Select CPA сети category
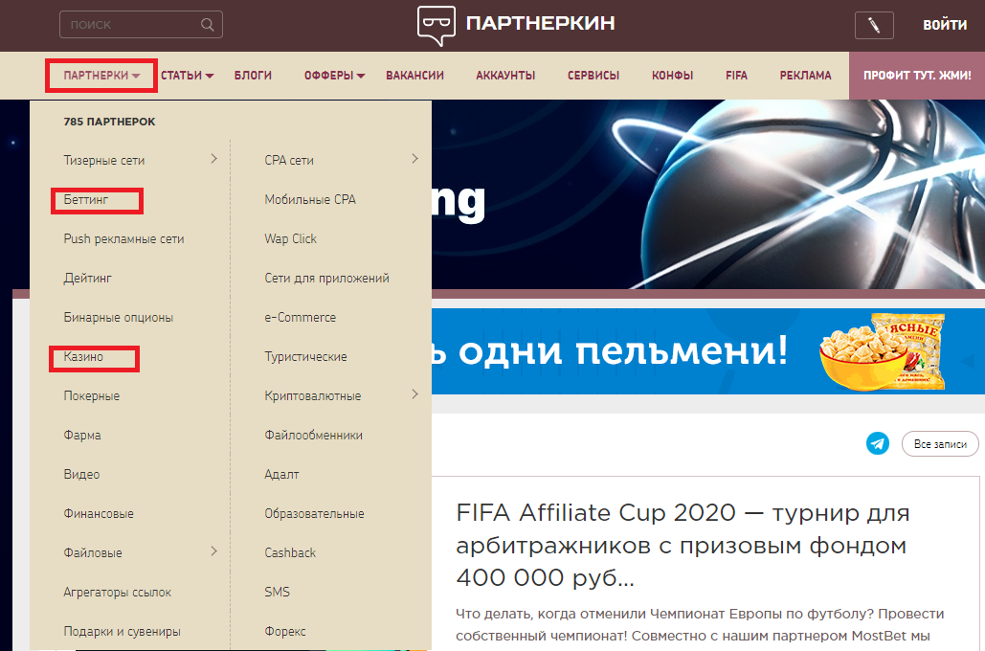Screen dimensions: 985x651 [x=289, y=160]
